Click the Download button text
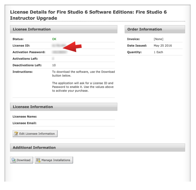The image size is (196, 190). (23, 160)
